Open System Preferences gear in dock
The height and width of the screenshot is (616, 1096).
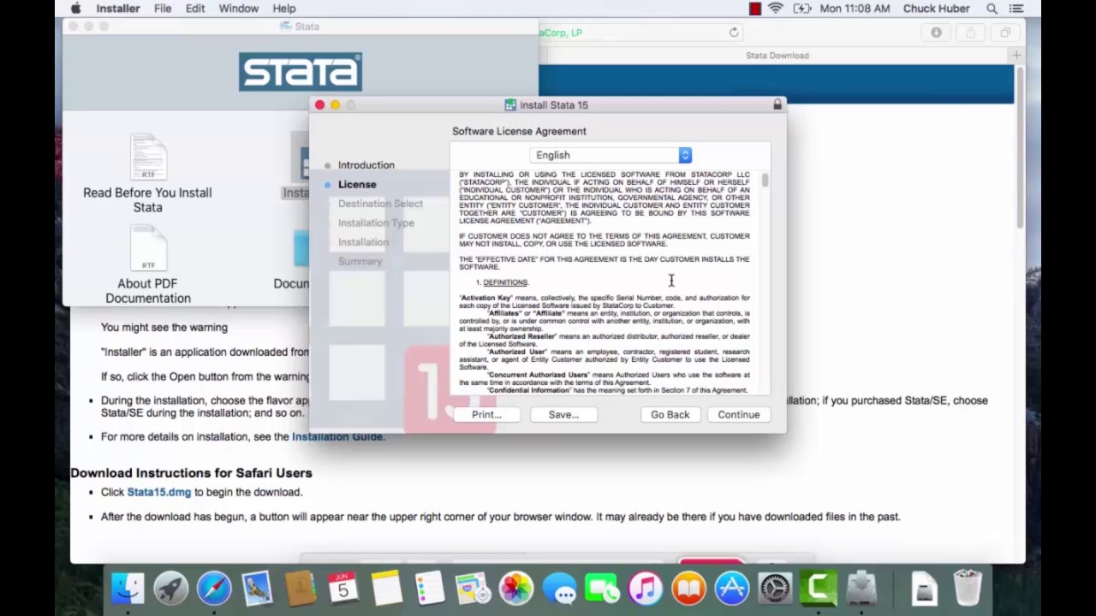pyautogui.click(x=776, y=589)
